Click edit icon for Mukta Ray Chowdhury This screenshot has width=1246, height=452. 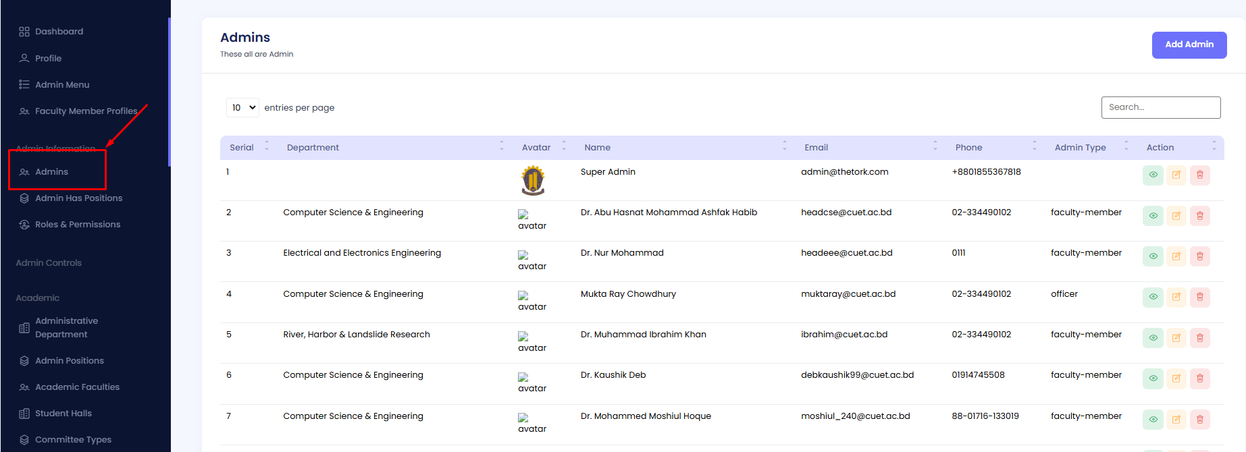(1176, 297)
